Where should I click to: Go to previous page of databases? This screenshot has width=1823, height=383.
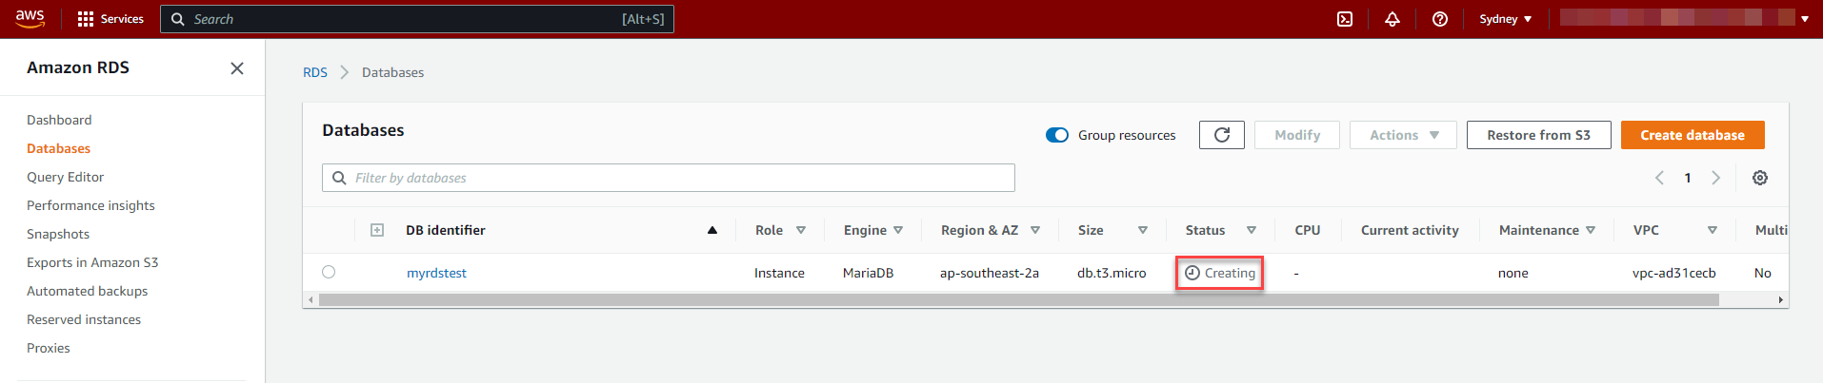pyautogui.click(x=1659, y=178)
